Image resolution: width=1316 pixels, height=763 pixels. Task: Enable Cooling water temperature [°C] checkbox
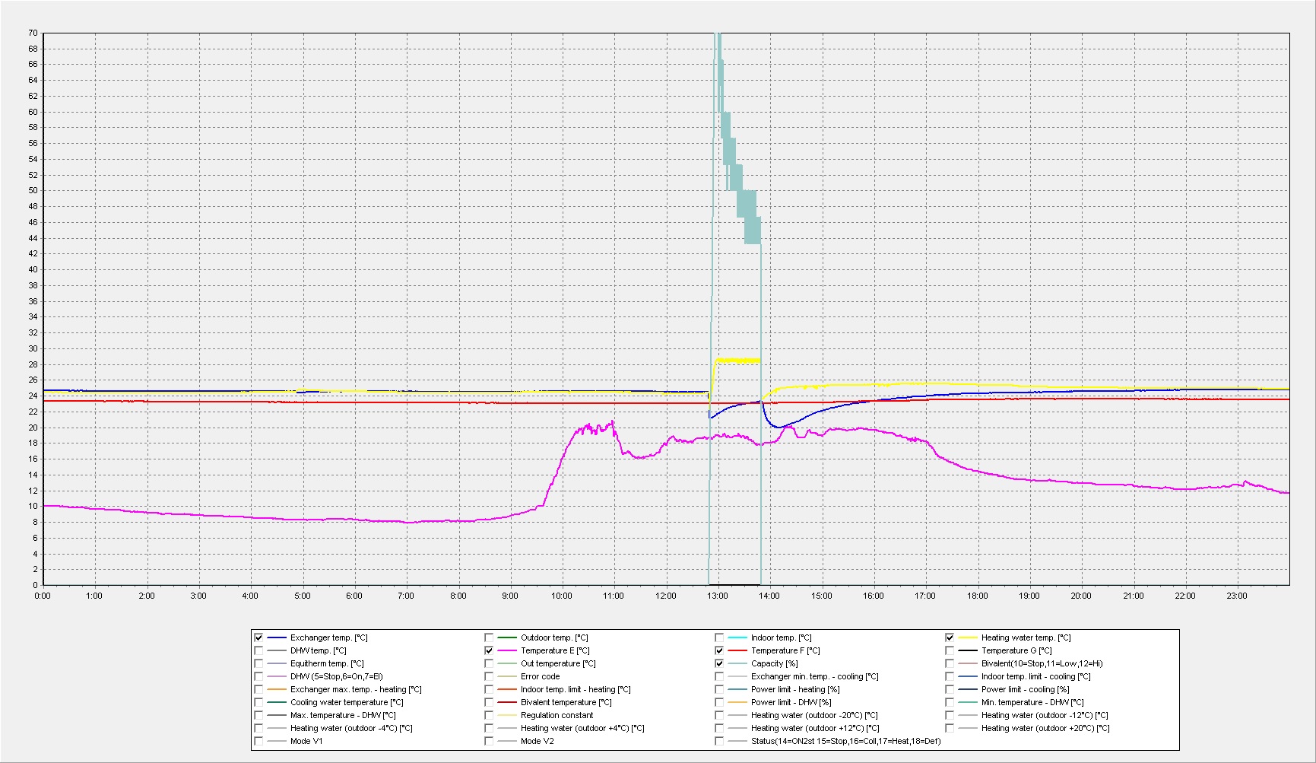click(x=258, y=702)
